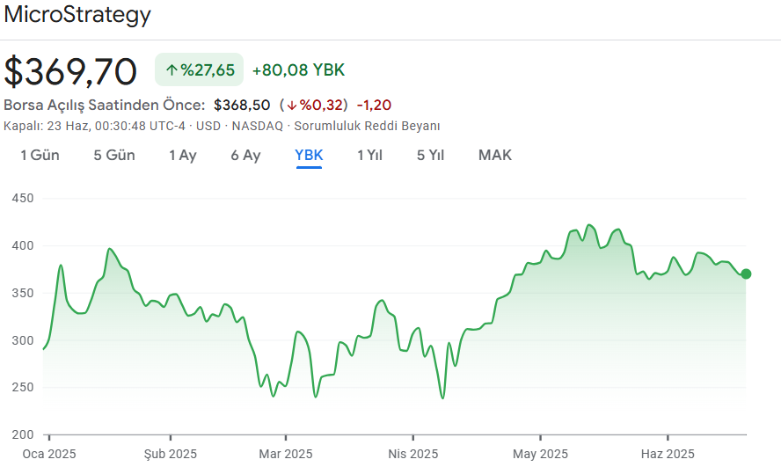Click the 300 y-axis value

tap(22, 340)
